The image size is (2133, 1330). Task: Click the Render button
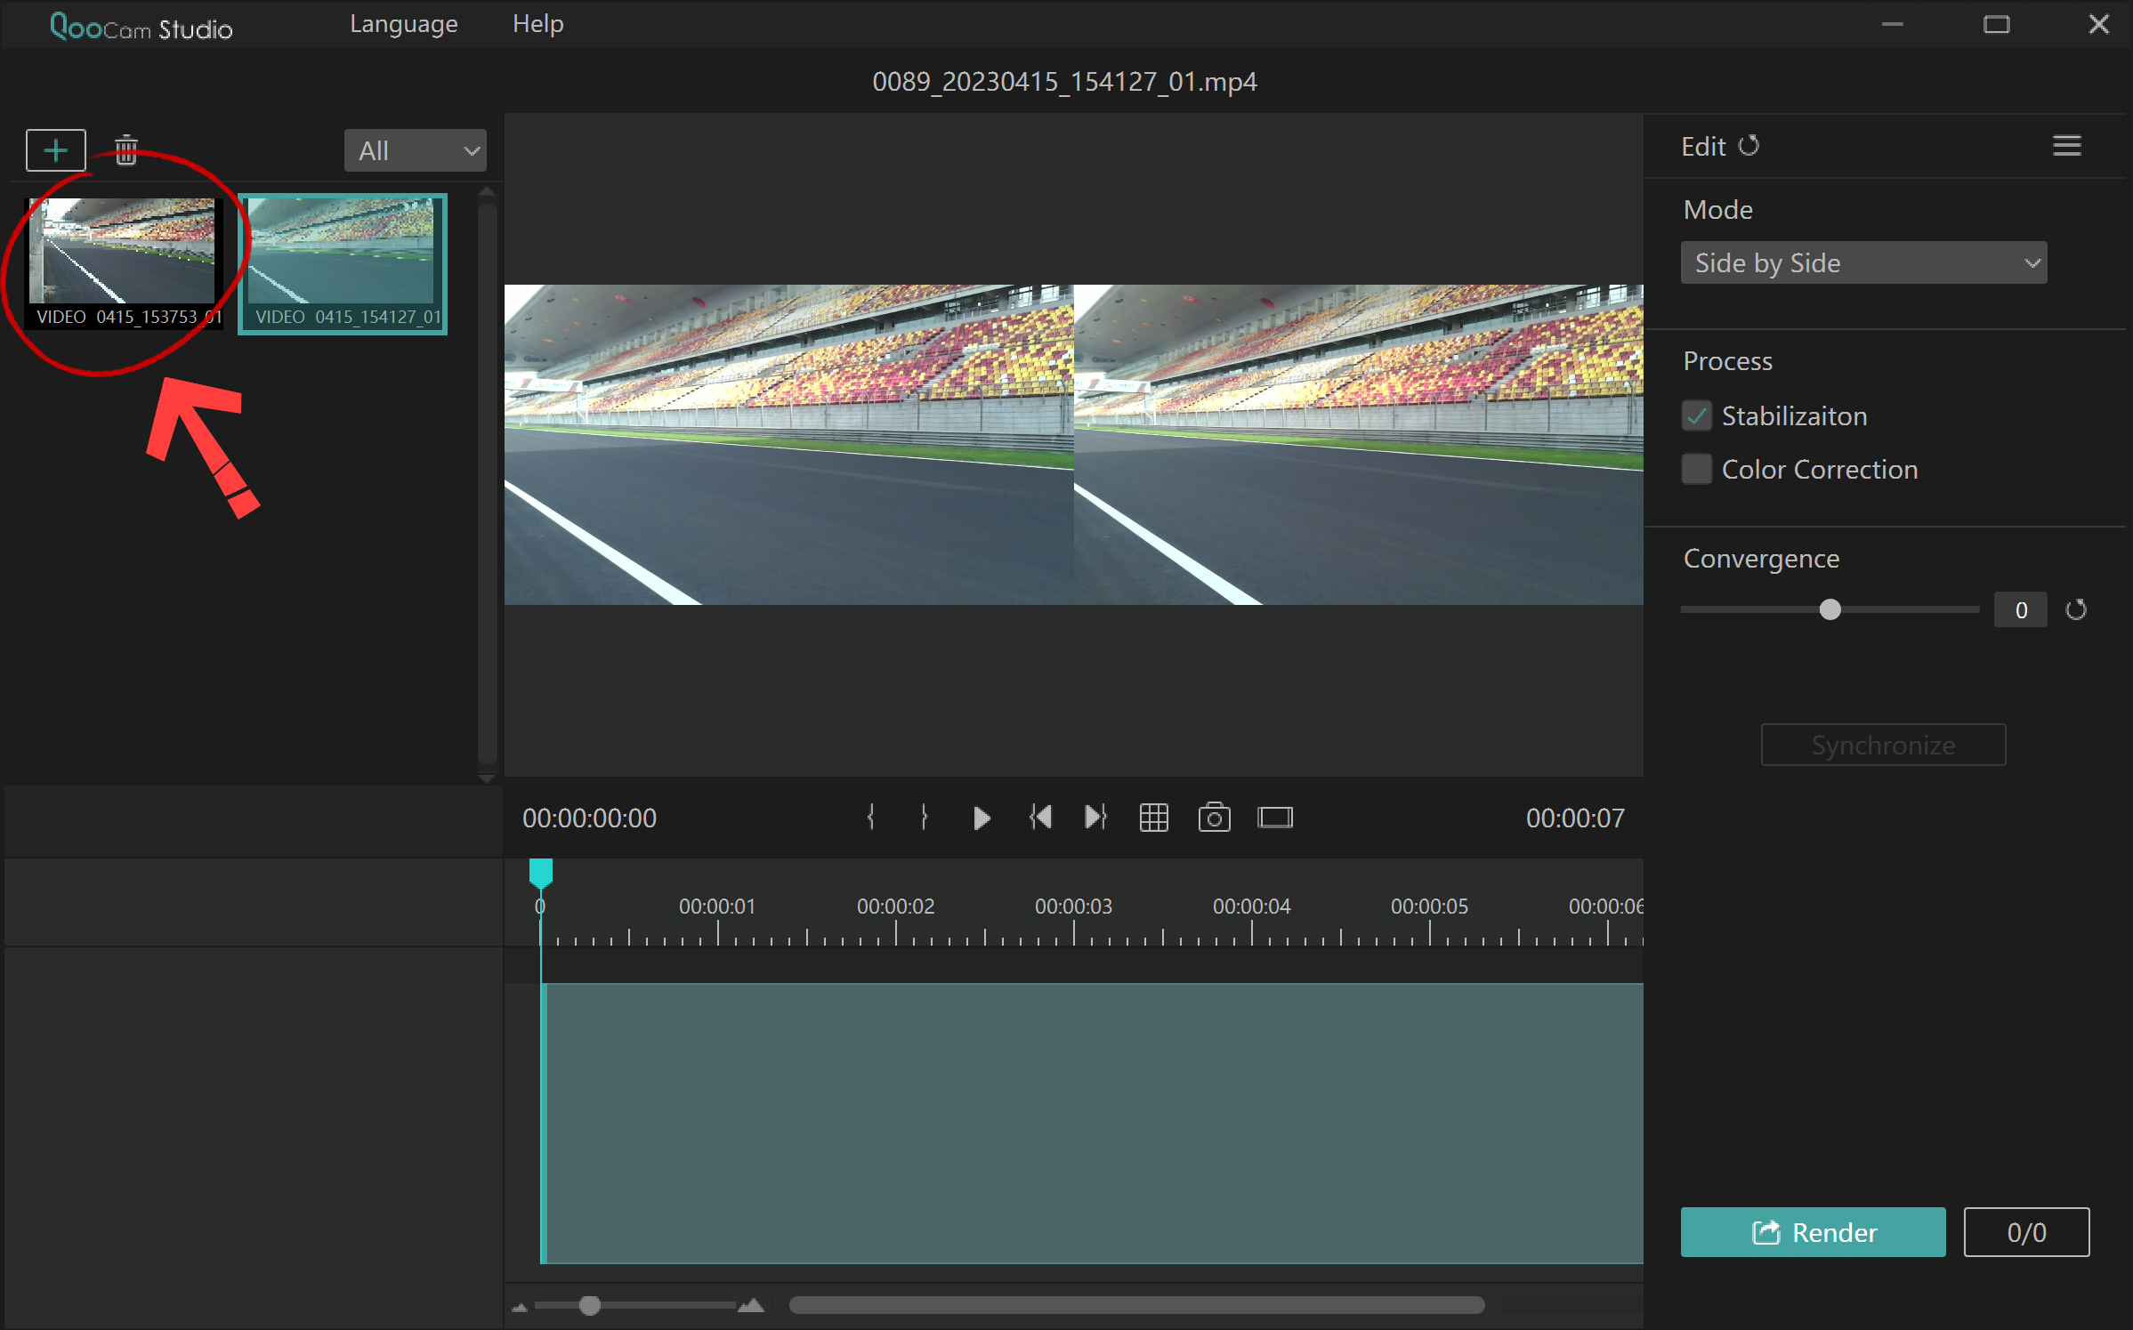click(1813, 1232)
